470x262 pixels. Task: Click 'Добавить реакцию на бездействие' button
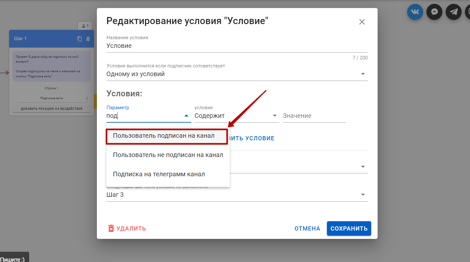52,109
